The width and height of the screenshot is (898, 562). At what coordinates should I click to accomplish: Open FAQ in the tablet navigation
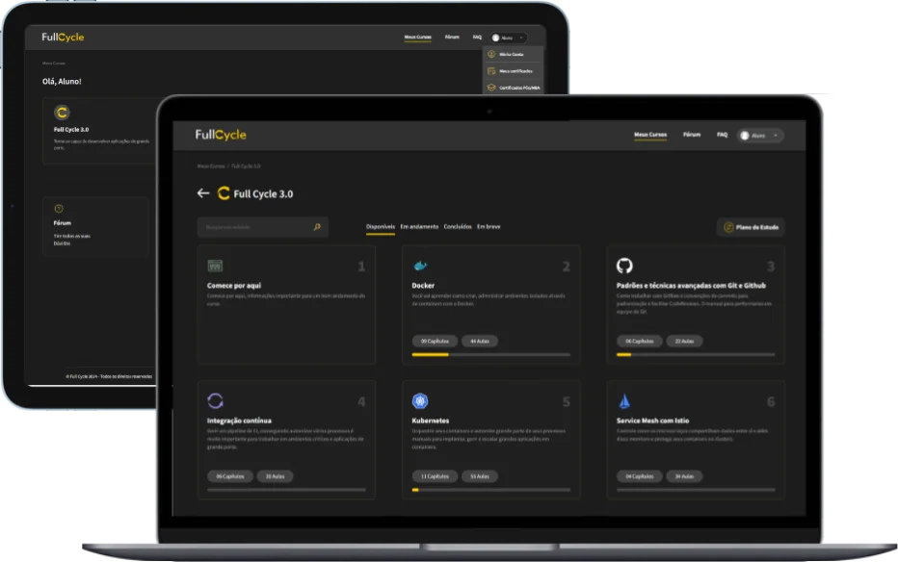point(477,38)
